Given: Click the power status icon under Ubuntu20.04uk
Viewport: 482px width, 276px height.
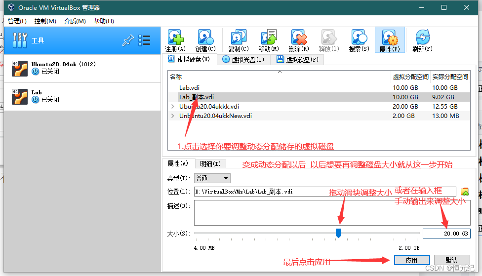Looking at the screenshot, I should 36,71.
